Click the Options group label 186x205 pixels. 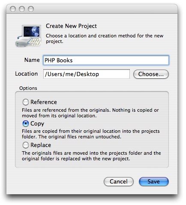tap(28, 88)
